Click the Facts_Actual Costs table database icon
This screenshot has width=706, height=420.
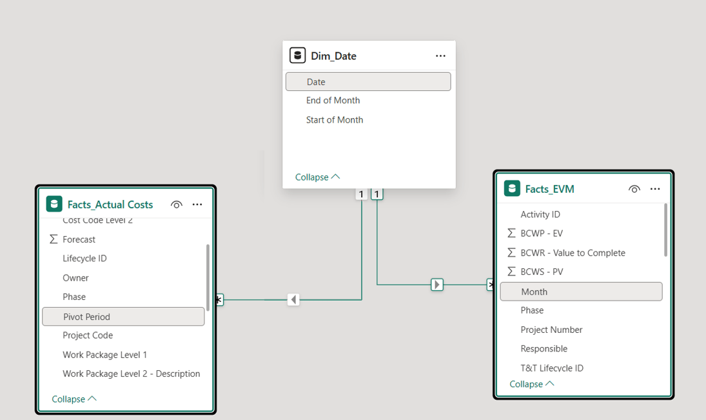coord(54,204)
